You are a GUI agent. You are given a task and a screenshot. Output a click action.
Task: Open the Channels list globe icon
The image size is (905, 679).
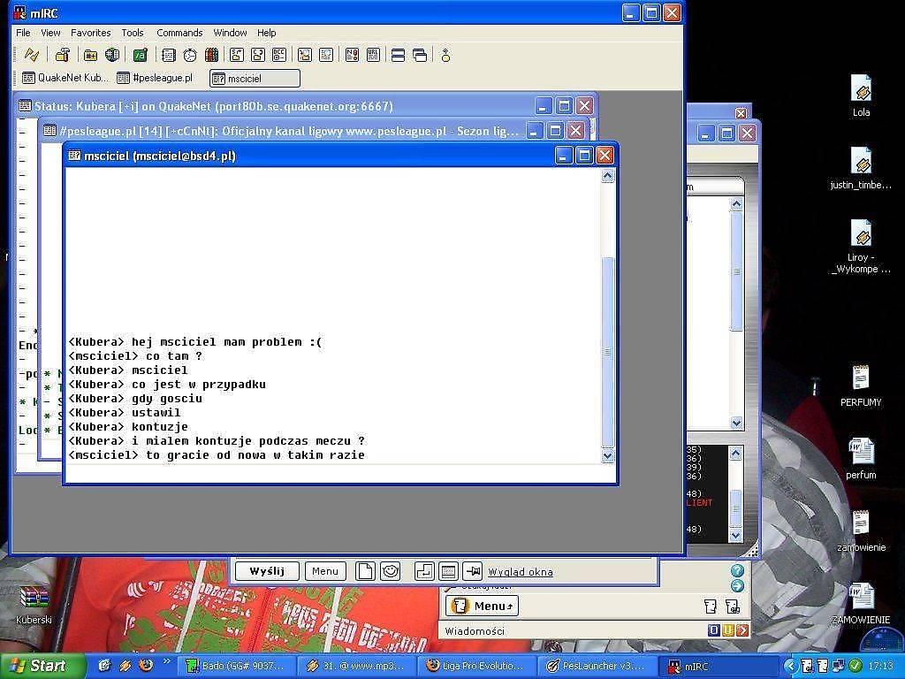pyautogui.click(x=112, y=55)
